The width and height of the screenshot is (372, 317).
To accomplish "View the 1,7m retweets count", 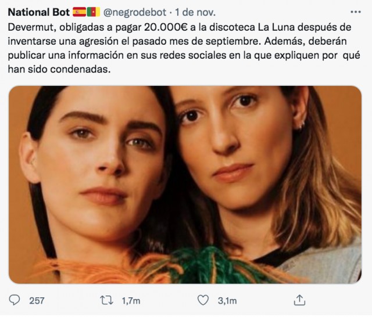I will coord(131,301).
